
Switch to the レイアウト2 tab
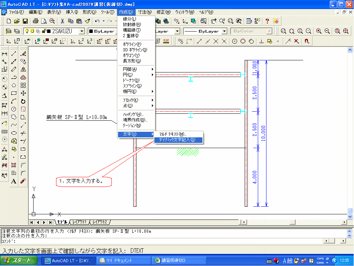(100, 222)
